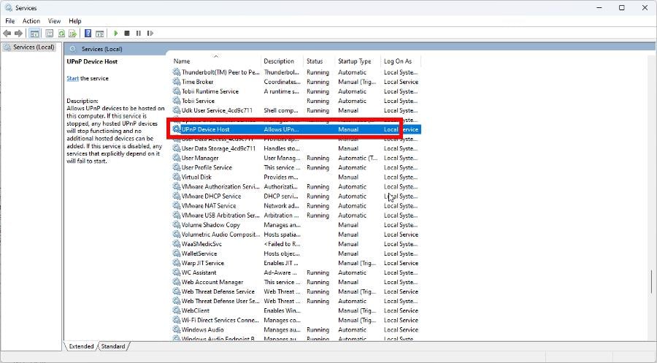
Task: Refresh the services list via toolbar icon
Action: tap(61, 33)
